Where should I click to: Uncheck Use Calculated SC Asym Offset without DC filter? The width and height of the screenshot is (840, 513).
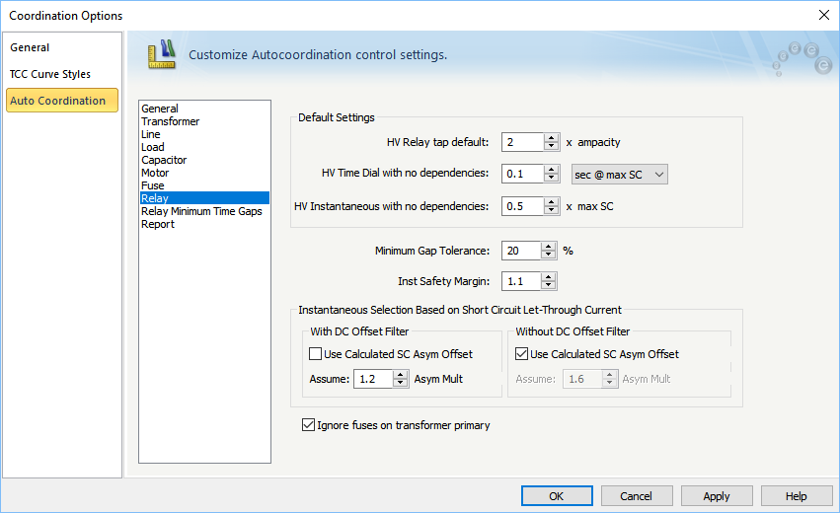click(x=522, y=354)
